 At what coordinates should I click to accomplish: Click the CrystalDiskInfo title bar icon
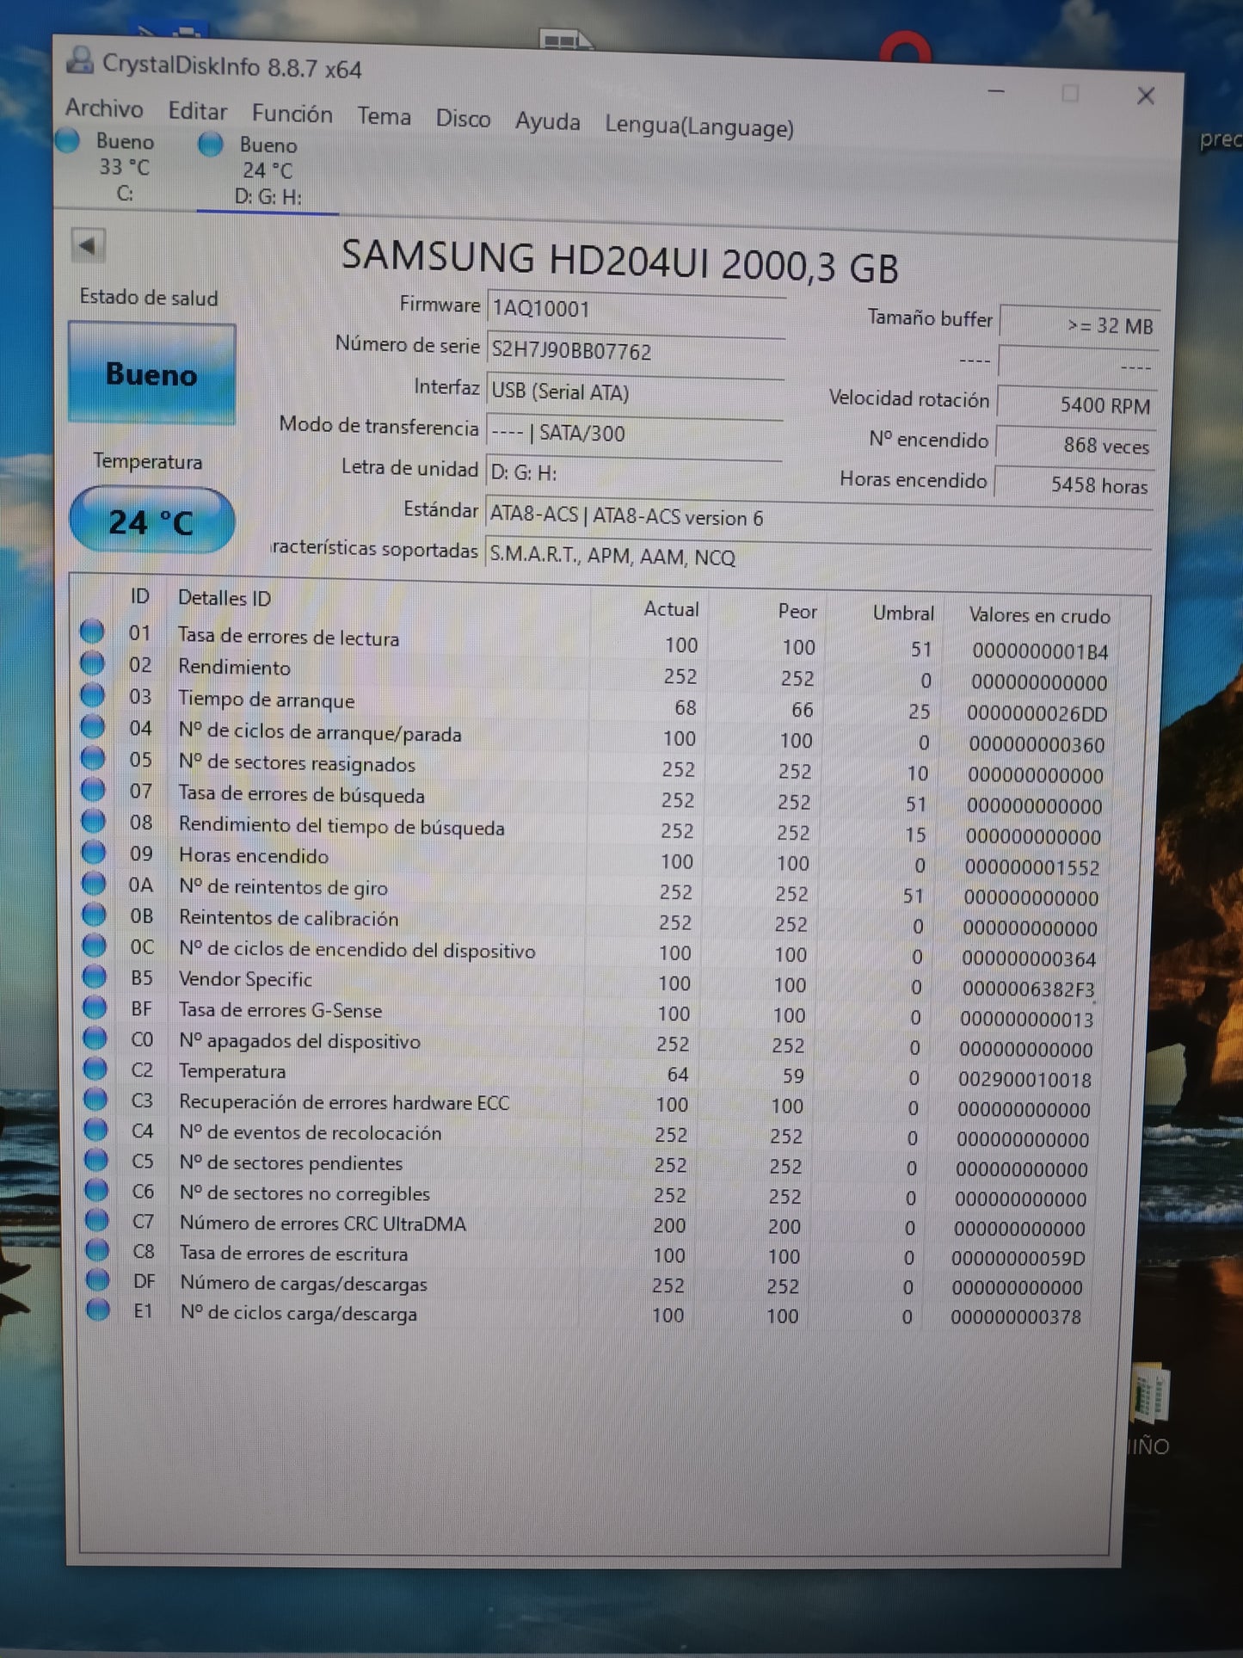pyautogui.click(x=81, y=60)
